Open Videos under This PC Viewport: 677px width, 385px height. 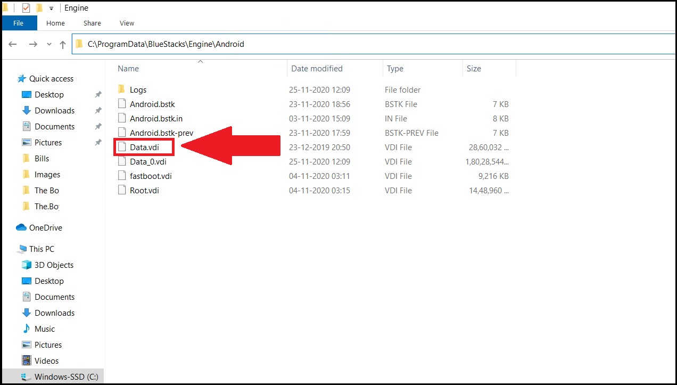pyautogui.click(x=46, y=361)
